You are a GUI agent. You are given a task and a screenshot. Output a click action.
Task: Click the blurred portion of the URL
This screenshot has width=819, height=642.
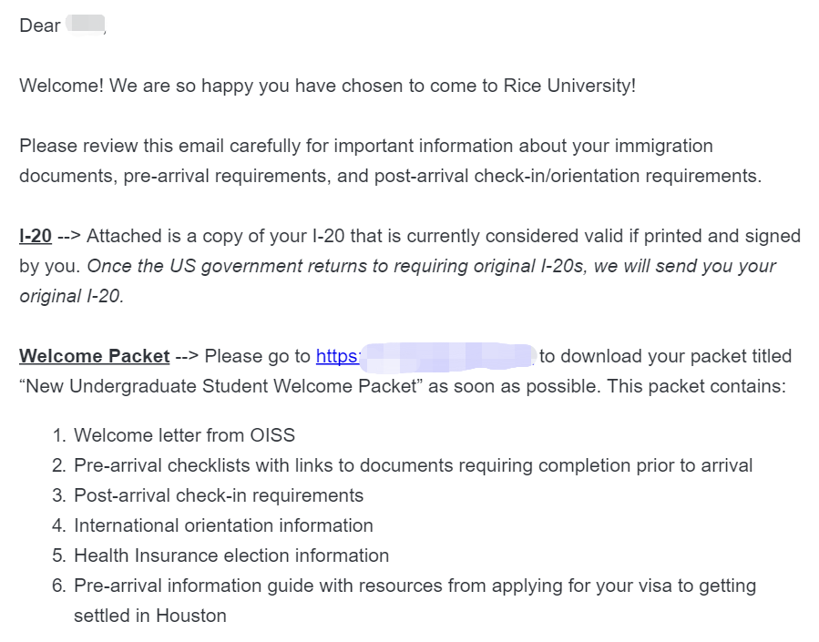(447, 357)
